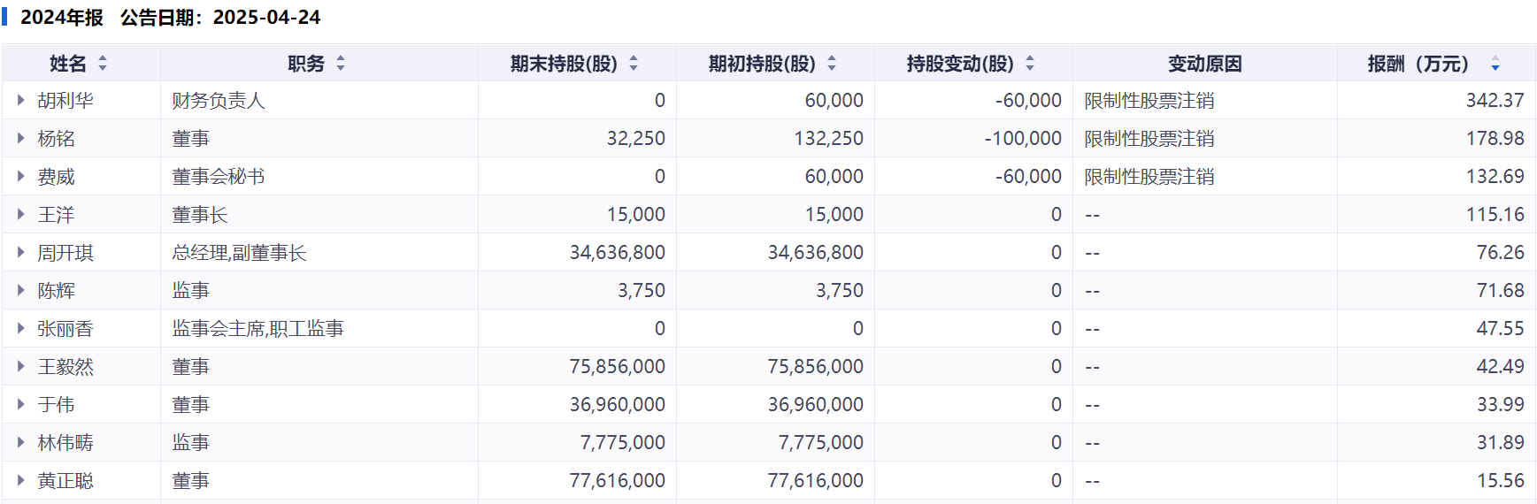This screenshot has width=1537, height=504.
Task: Toggle 报酬(万元) sort order icon
Action: tap(1495, 64)
